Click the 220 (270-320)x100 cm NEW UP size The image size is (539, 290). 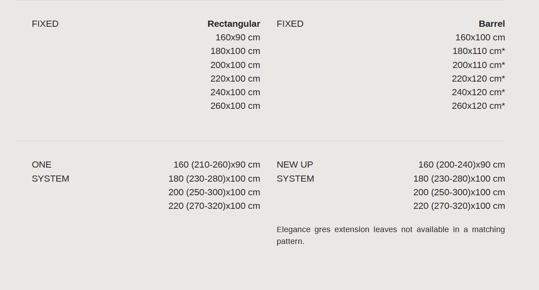point(459,206)
